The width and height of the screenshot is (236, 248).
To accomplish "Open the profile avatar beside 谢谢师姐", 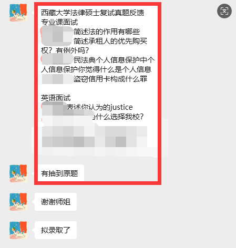I will [x=18, y=202].
